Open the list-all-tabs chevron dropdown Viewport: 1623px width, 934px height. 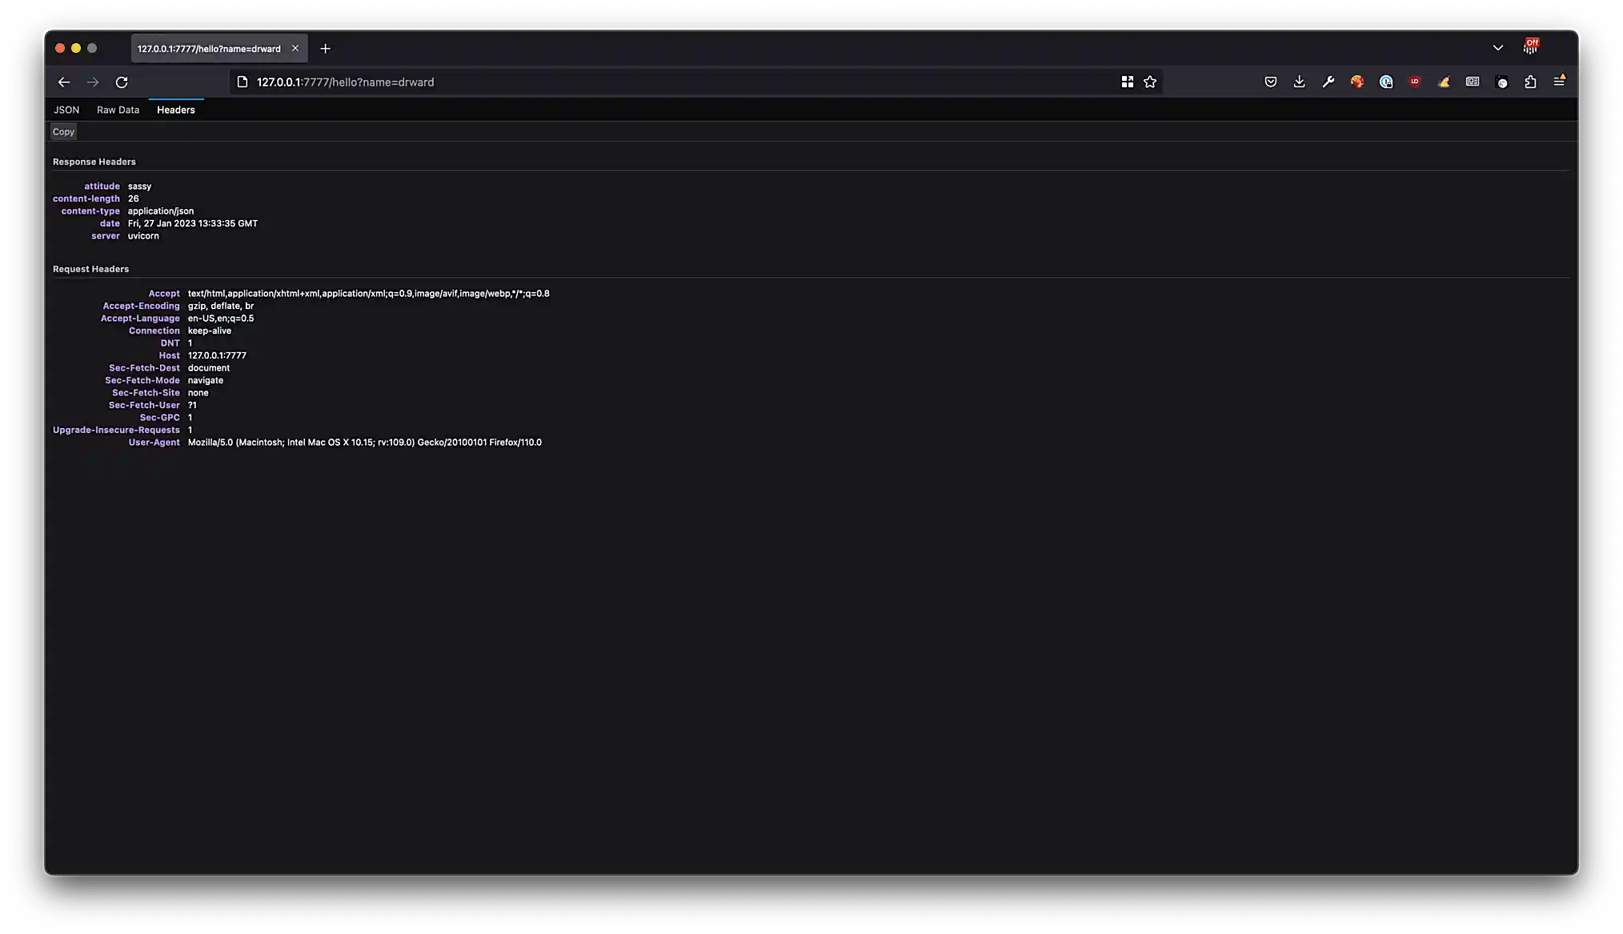[x=1497, y=48]
